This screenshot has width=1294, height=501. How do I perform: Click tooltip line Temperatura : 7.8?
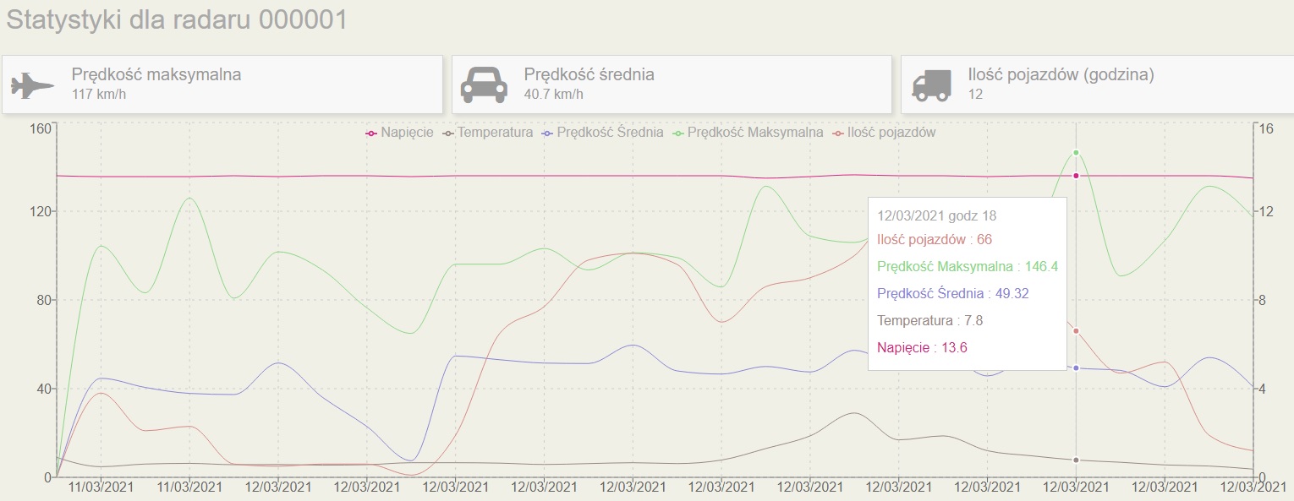[x=930, y=320]
